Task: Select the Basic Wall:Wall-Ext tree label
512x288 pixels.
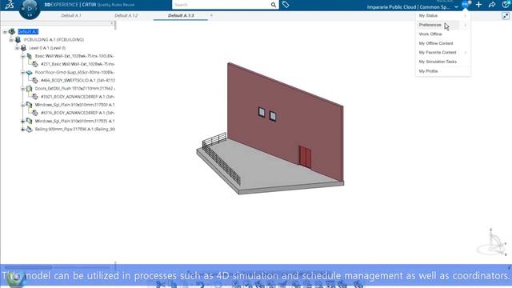Action: click(x=74, y=56)
